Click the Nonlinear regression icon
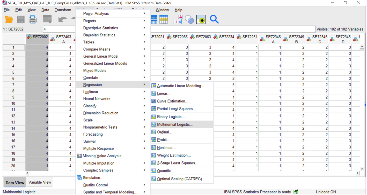Image resolution: width=367 pixels, height=195 pixels. point(154,148)
